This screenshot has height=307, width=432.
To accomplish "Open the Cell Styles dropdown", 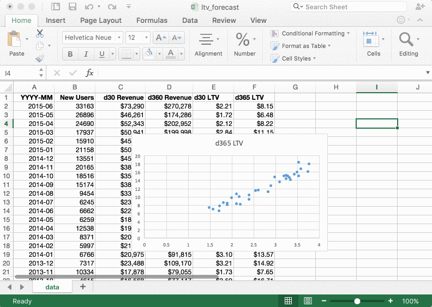I will (x=293, y=58).
